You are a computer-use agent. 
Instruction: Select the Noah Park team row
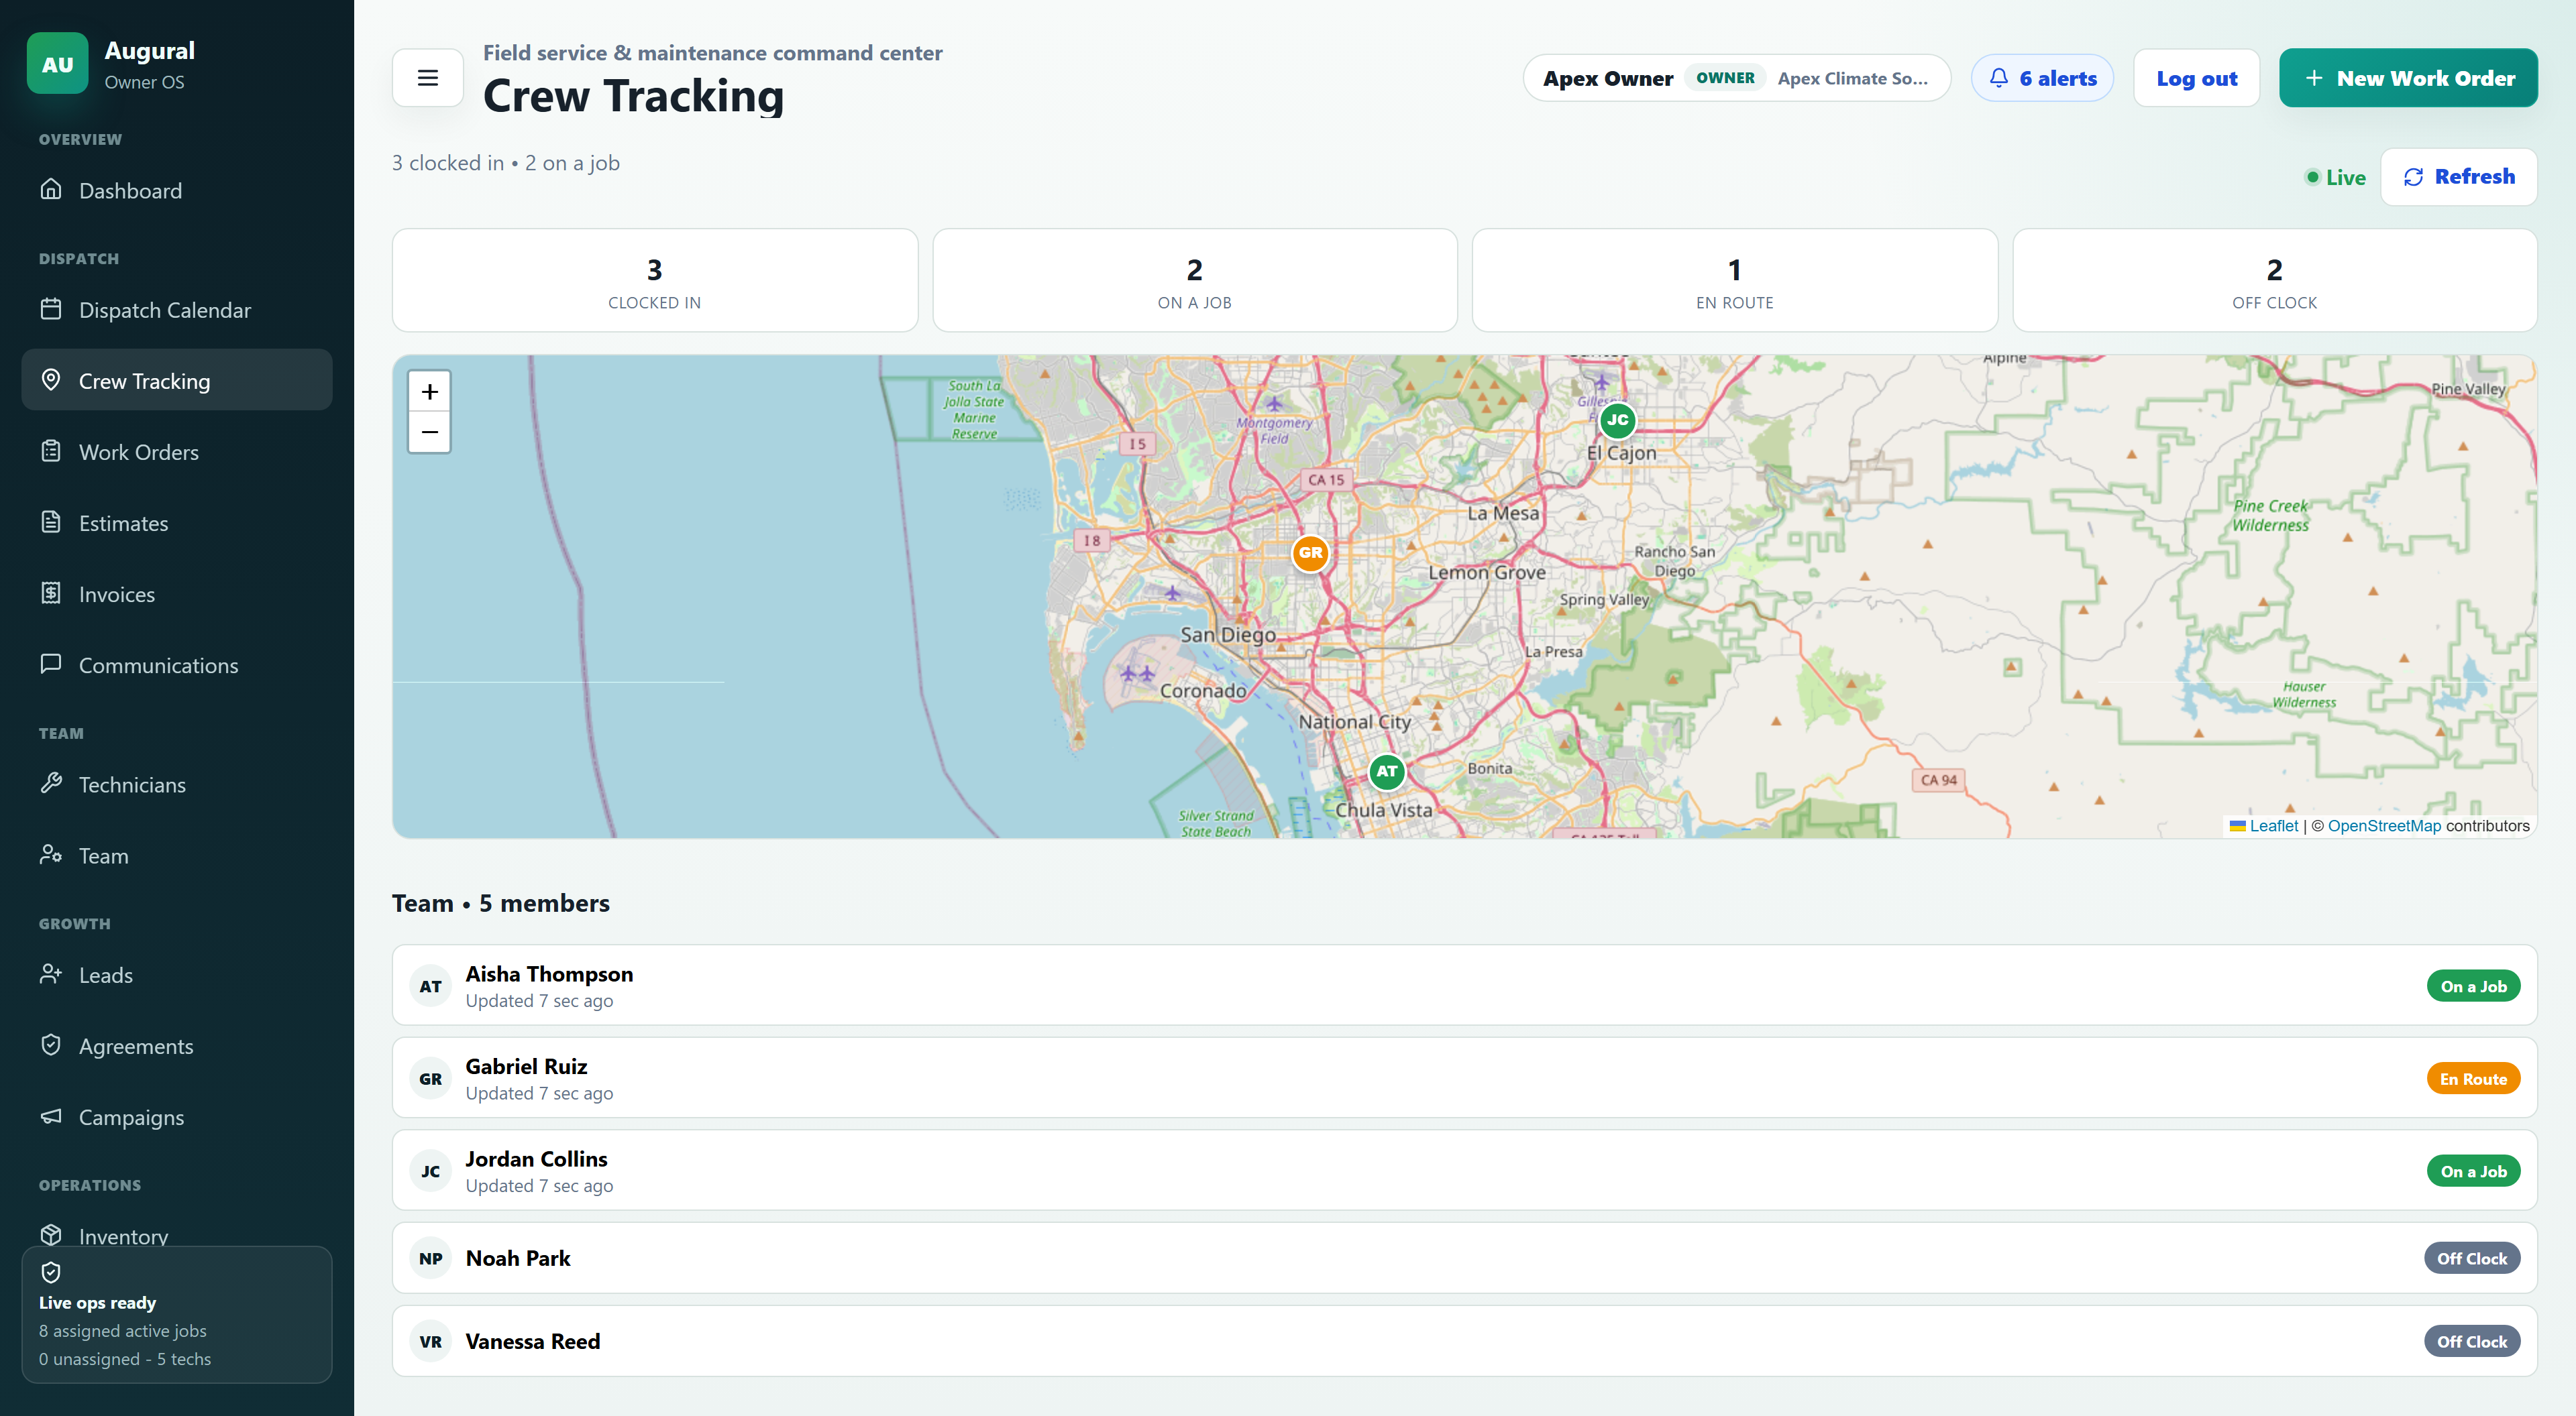pyautogui.click(x=1464, y=1258)
